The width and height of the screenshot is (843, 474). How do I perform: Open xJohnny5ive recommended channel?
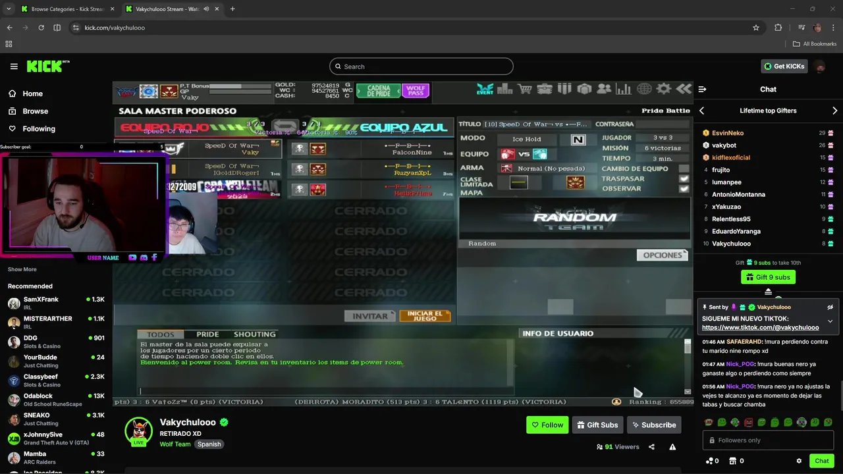point(56,438)
